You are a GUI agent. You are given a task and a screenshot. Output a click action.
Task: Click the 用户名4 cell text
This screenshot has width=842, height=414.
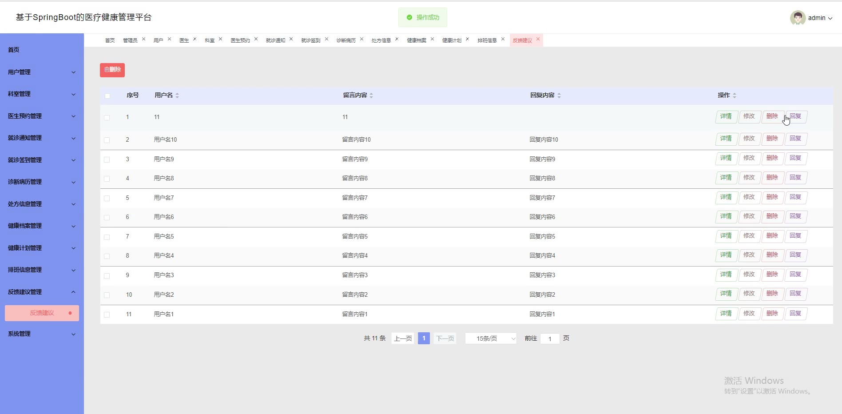click(x=164, y=255)
